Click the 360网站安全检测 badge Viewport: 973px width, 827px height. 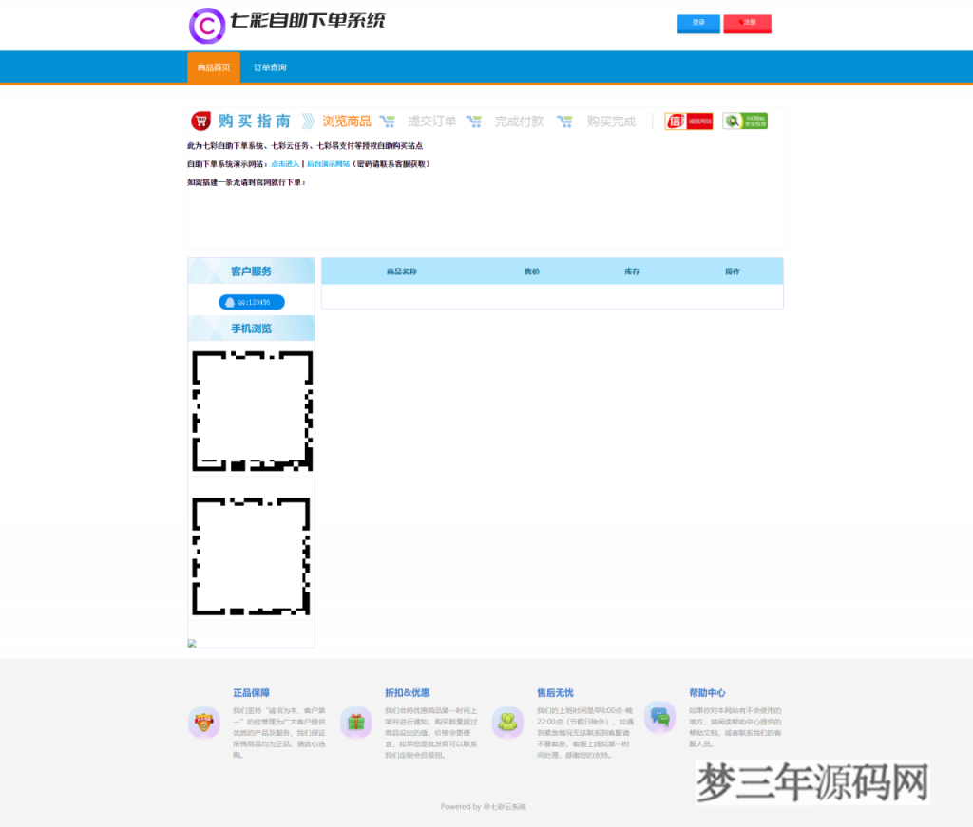pyautogui.click(x=745, y=121)
